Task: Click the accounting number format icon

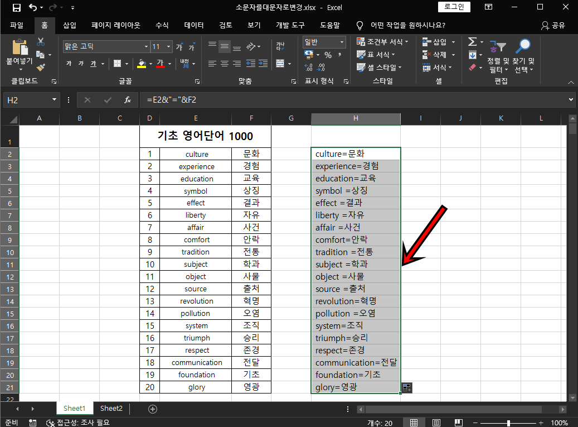Action: (309, 55)
